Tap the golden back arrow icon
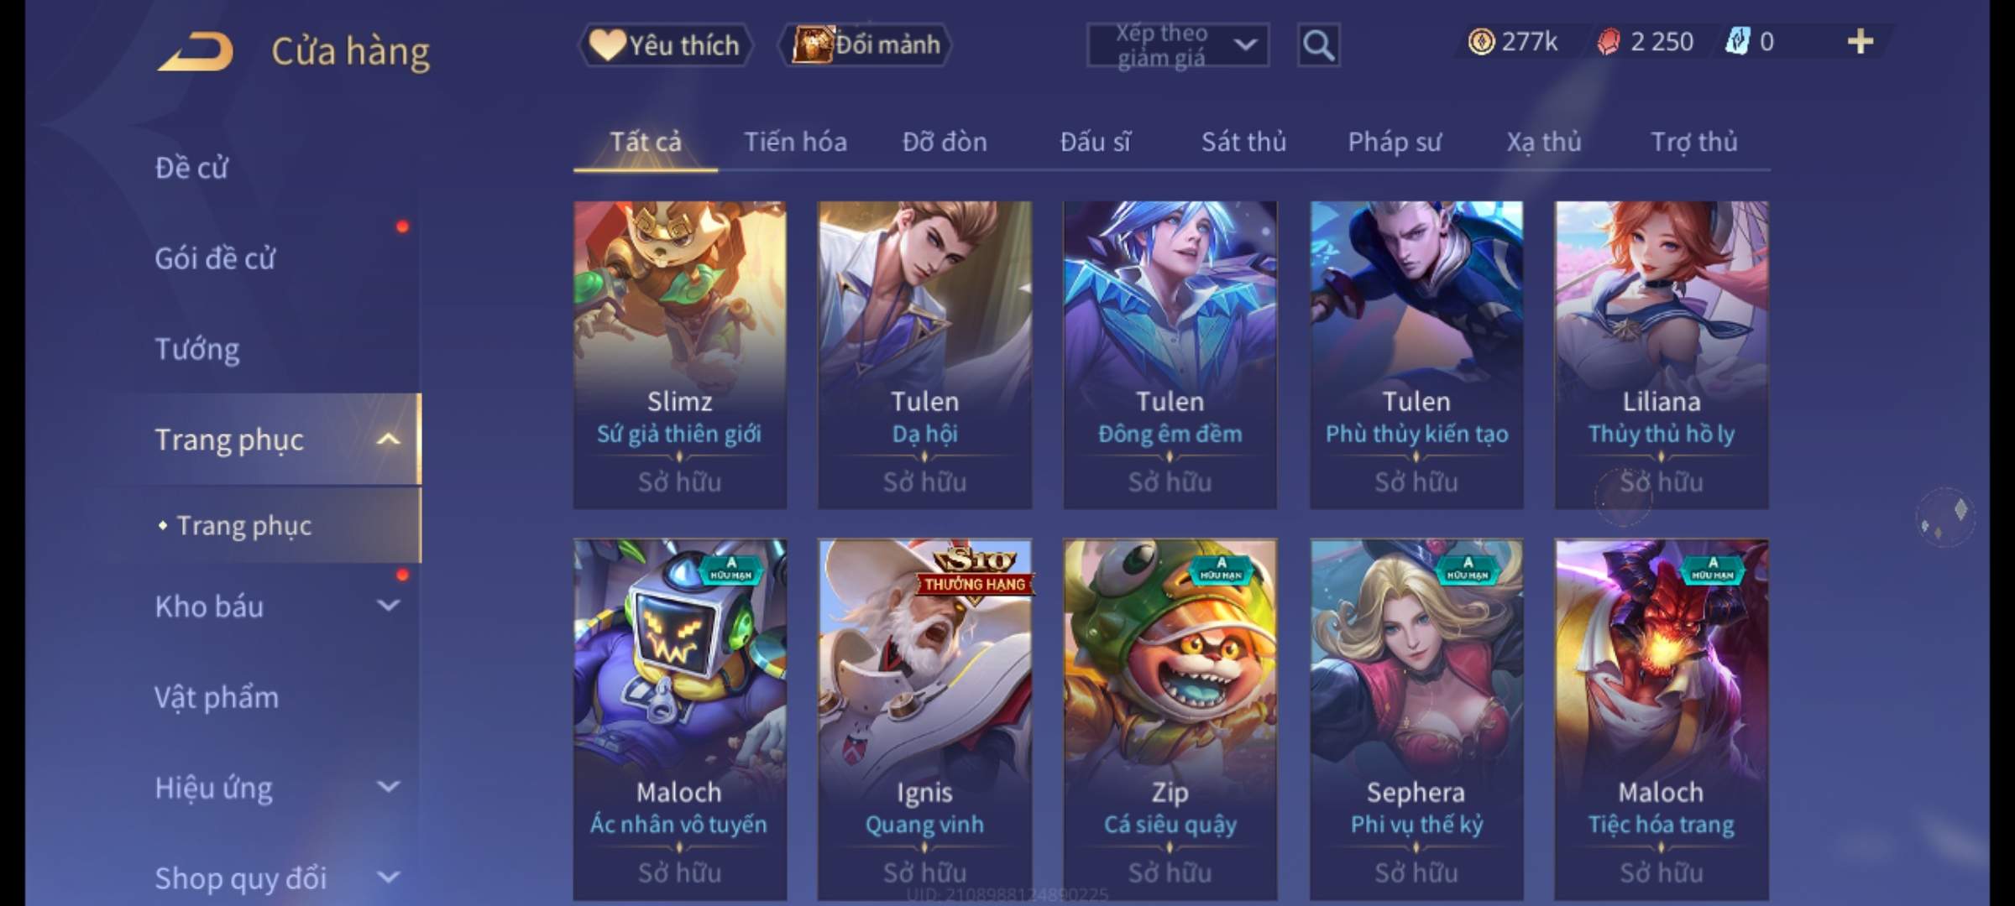The width and height of the screenshot is (2015, 906). pos(195,52)
